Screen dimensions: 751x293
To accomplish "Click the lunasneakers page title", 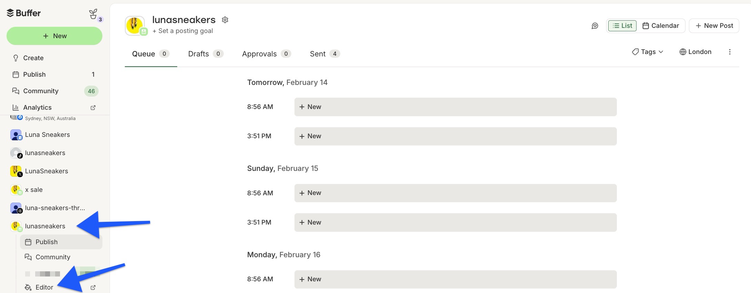I will [x=184, y=20].
